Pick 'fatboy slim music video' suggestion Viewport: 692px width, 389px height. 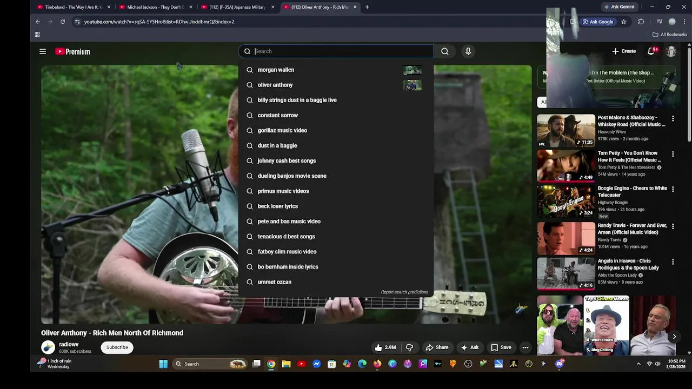click(336, 251)
